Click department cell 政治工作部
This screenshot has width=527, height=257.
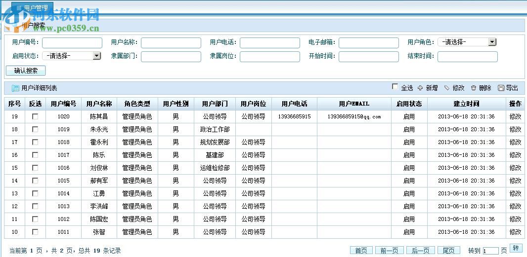[x=215, y=129]
